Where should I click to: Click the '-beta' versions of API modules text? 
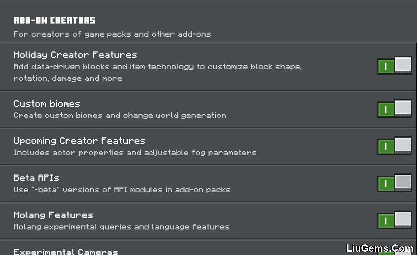click(x=122, y=190)
